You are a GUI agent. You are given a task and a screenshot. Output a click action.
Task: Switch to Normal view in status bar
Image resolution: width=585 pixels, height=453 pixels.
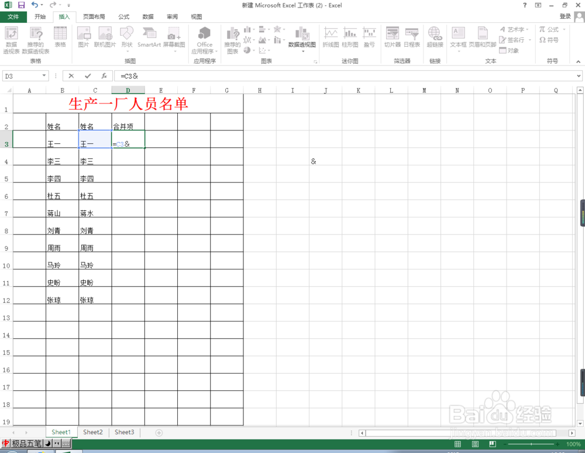coord(458,444)
